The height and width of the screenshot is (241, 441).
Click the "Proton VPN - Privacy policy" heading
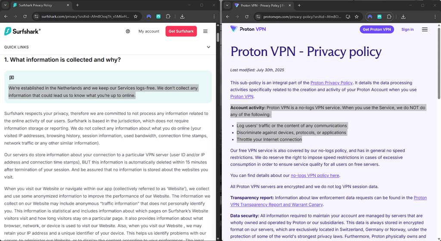point(306,51)
